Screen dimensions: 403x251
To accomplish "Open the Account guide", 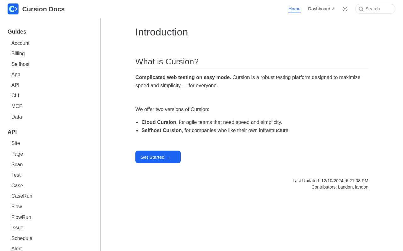I will [x=20, y=43].
